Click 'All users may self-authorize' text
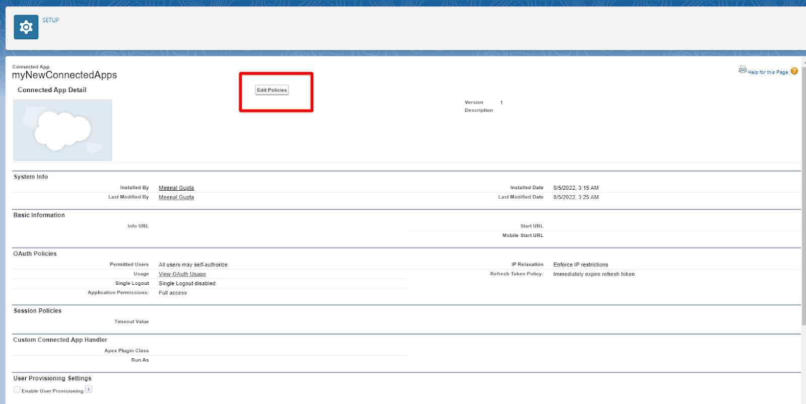The width and height of the screenshot is (806, 404). pos(193,265)
